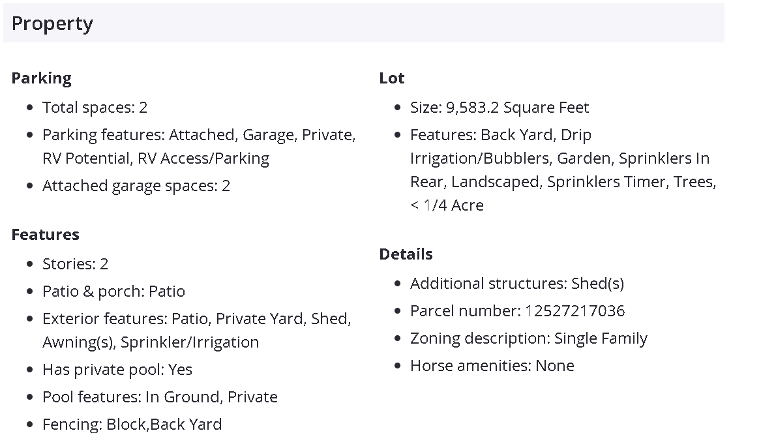Click Attached garage spaces: 2 line
This screenshot has width=761, height=433.
pyautogui.click(x=136, y=186)
